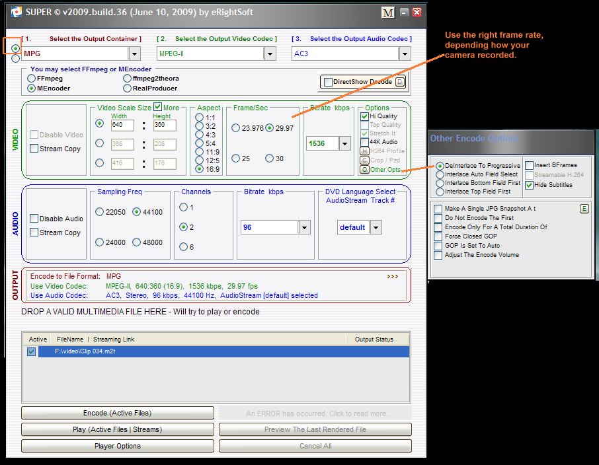Uncheck Active box for Clip 034.m2t
Viewport: 599px width, 465px height.
[x=31, y=351]
